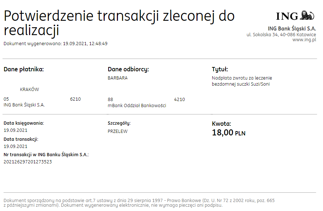The image size is (323, 211).
Task: Click the "Dane odbiorcy:" heading
Action: click(x=128, y=69)
